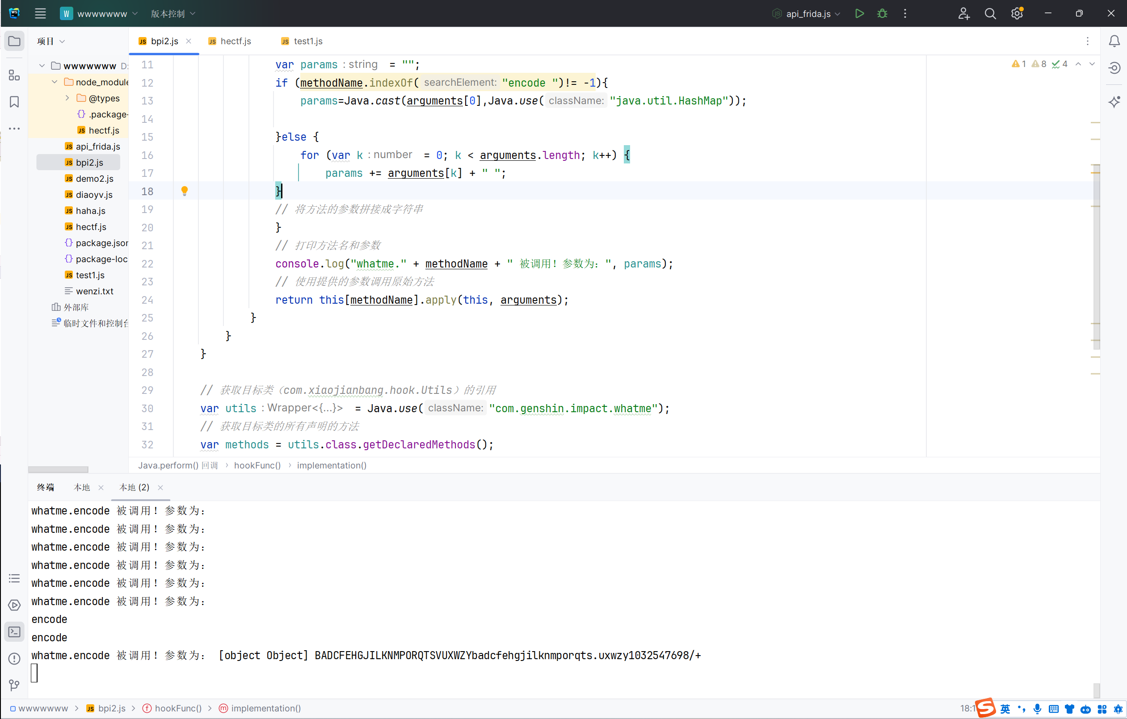Select 外部库 node in project tree
The height and width of the screenshot is (719, 1127).
point(70,307)
